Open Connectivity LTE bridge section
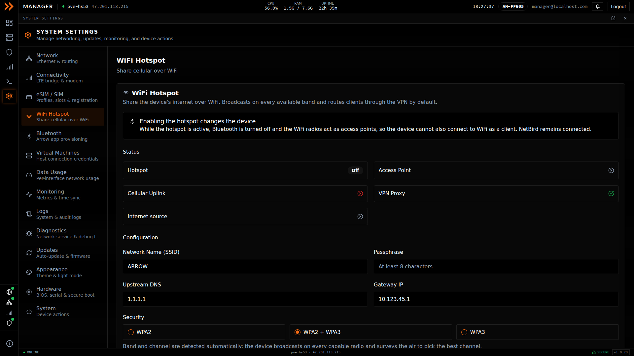This screenshot has height=356, width=634. pos(63,78)
